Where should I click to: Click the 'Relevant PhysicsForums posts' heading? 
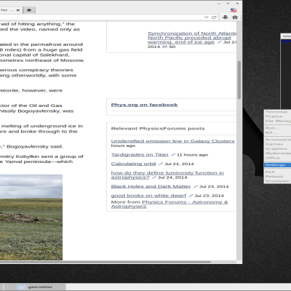pyautogui.click(x=158, y=129)
